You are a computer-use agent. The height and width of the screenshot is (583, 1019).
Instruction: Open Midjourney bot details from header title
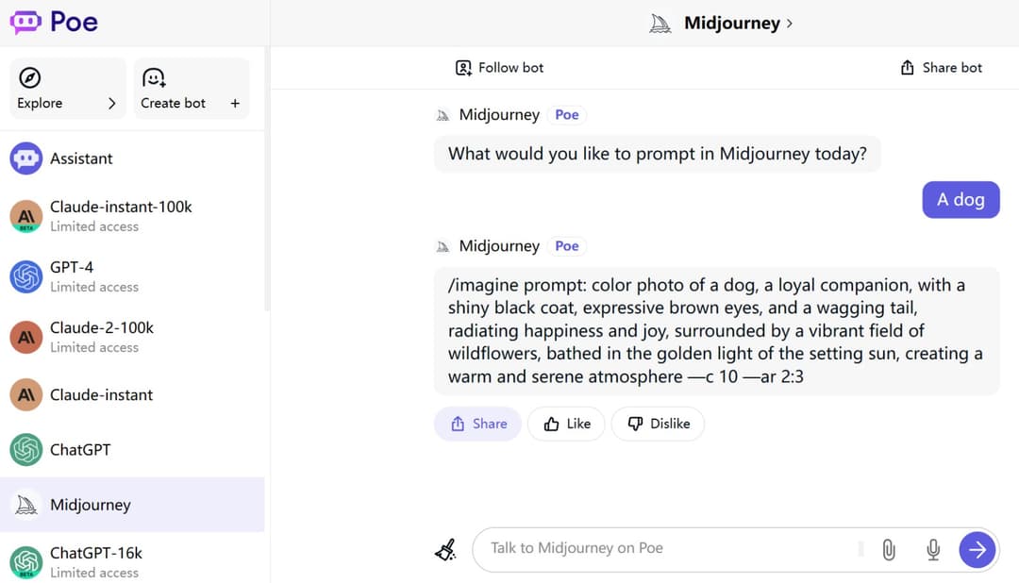click(x=731, y=23)
